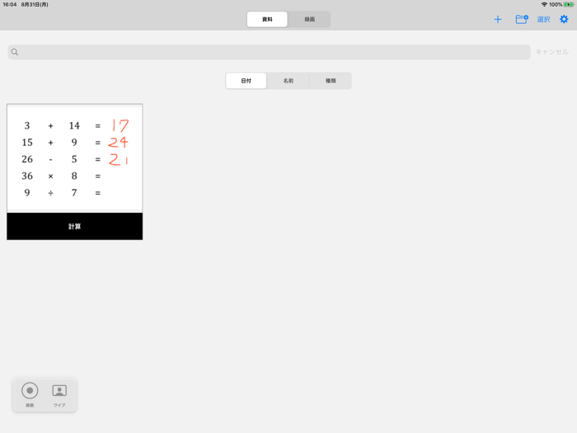Viewport: 577px width, 433px height.
Task: Sort by 種類 type segment
Action: [331, 81]
